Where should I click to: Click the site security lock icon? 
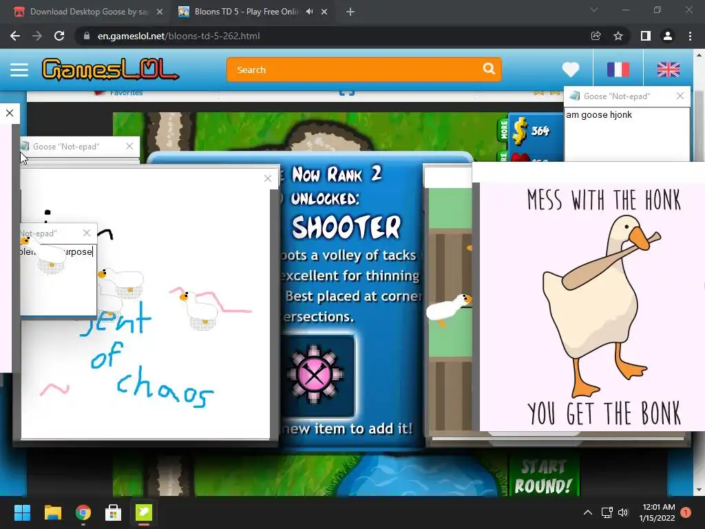(x=86, y=36)
